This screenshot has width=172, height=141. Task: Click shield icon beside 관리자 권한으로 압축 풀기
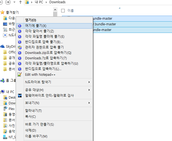pos(20,47)
